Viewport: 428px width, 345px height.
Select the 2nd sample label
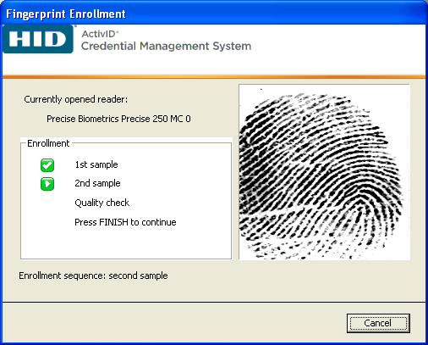point(97,183)
